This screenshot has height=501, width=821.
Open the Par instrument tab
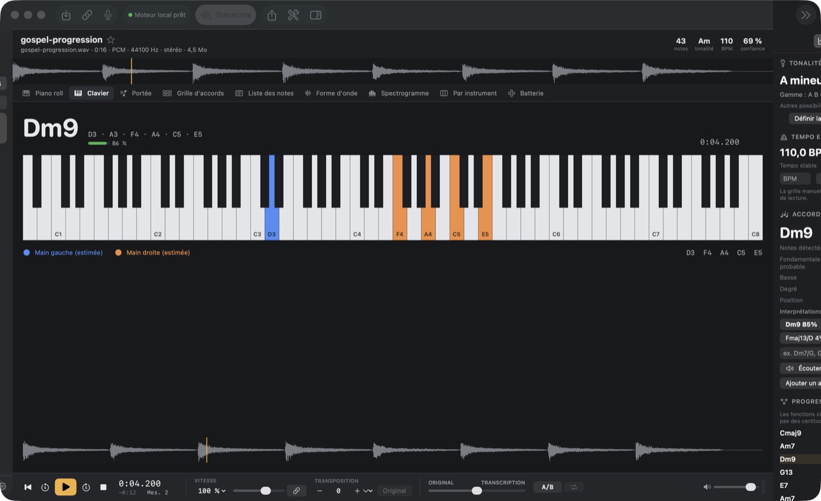(x=468, y=93)
